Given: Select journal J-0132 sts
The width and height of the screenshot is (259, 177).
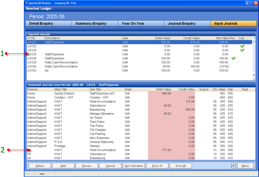Looking at the screenshot, I should (x=139, y=71).
